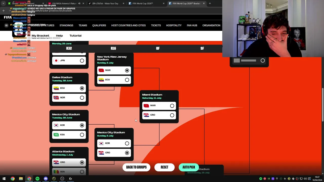Click the Norway flag icon

pos(56,98)
